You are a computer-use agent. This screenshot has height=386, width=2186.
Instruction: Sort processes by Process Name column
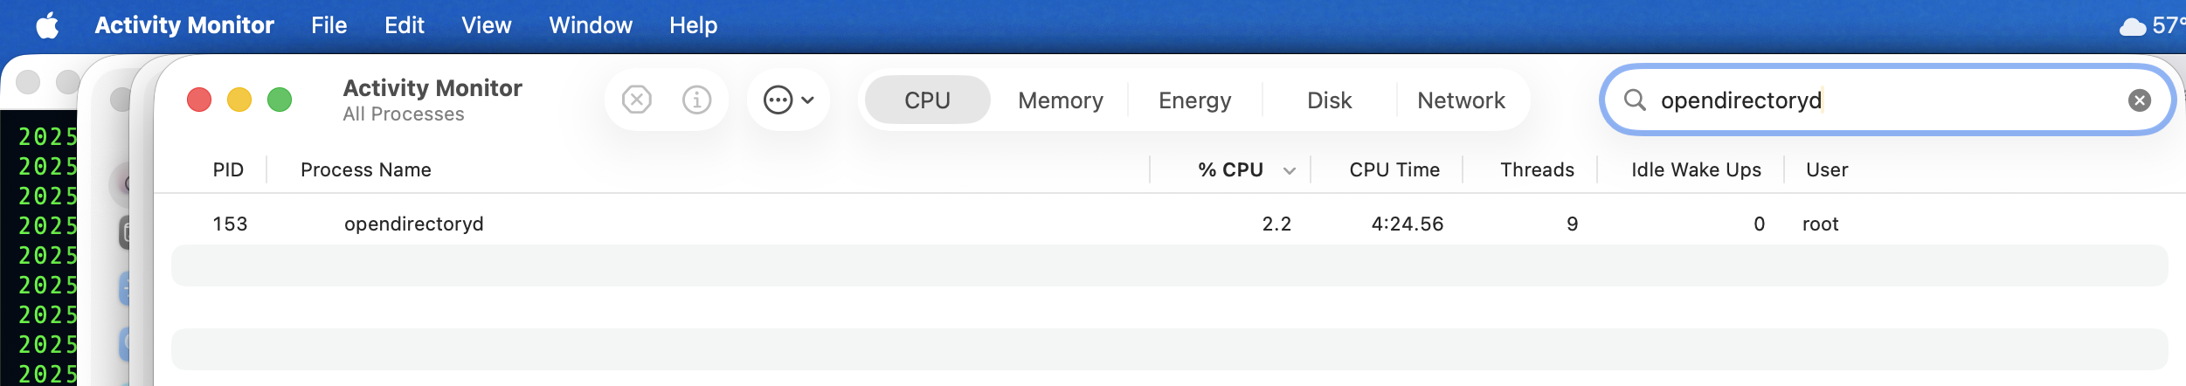[366, 170]
